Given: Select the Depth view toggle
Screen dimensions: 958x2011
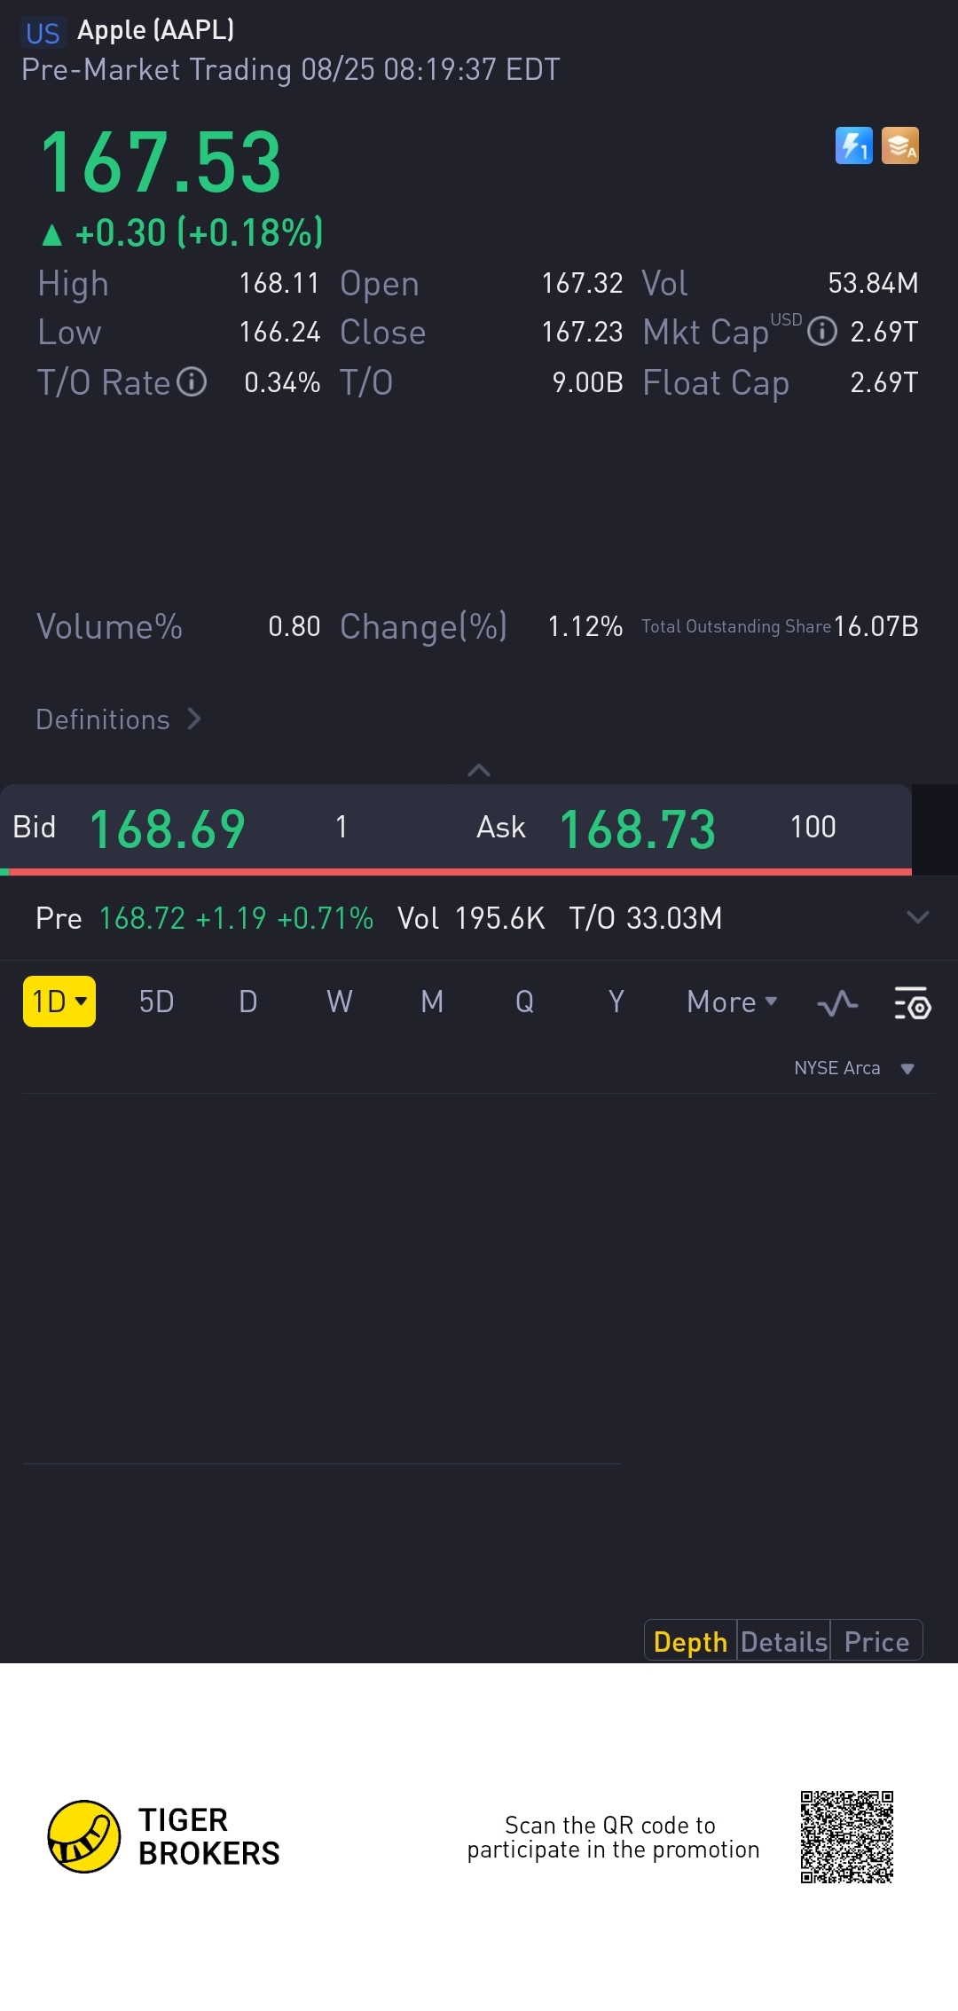Looking at the screenshot, I should (690, 1642).
